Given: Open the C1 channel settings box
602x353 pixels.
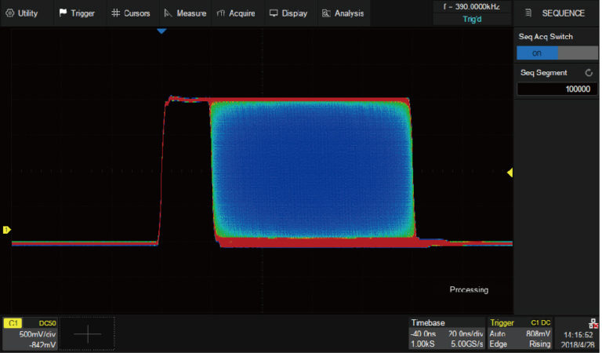Looking at the screenshot, I should [30, 334].
